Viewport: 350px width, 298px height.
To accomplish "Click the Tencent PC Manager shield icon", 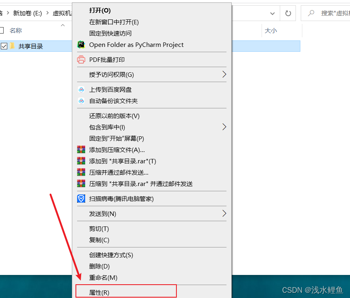I will [81, 199].
